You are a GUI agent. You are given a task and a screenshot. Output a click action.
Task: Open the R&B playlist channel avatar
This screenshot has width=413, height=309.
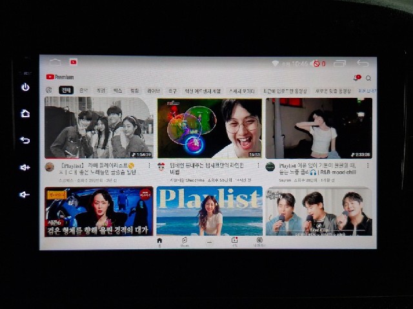[x=270, y=167]
